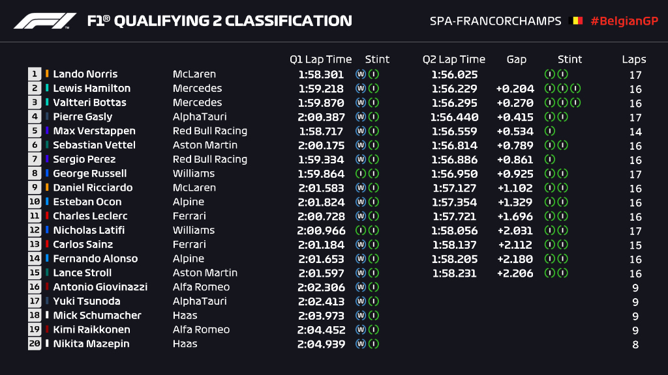Click the F1 logo
668x375 pixels.
(44, 21)
